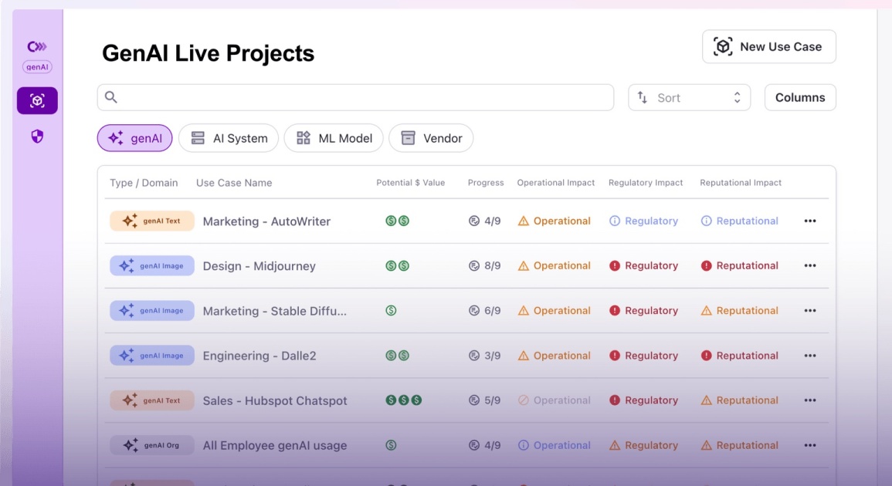The image size is (892, 486).
Task: Click the progress icon beside 8/9
Action: [474, 266]
